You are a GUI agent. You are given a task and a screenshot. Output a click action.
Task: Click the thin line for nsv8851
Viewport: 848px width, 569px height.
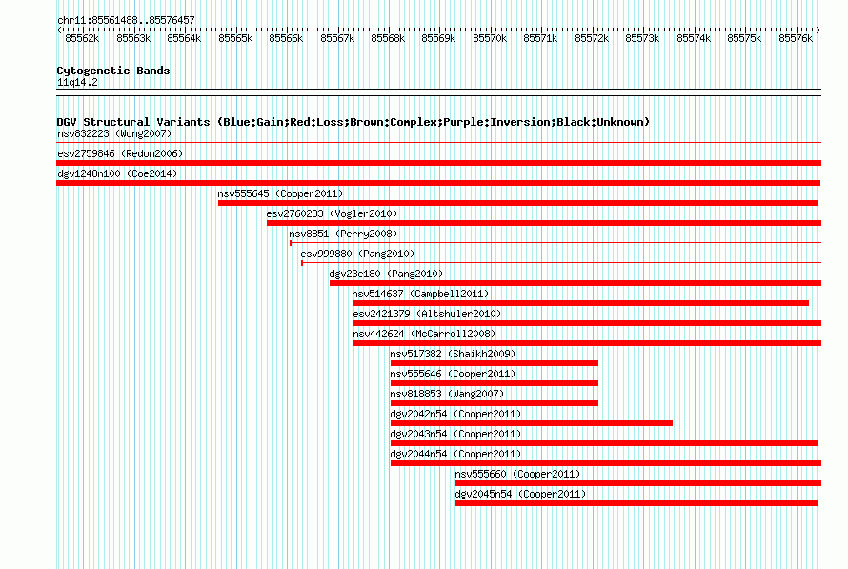coord(555,243)
